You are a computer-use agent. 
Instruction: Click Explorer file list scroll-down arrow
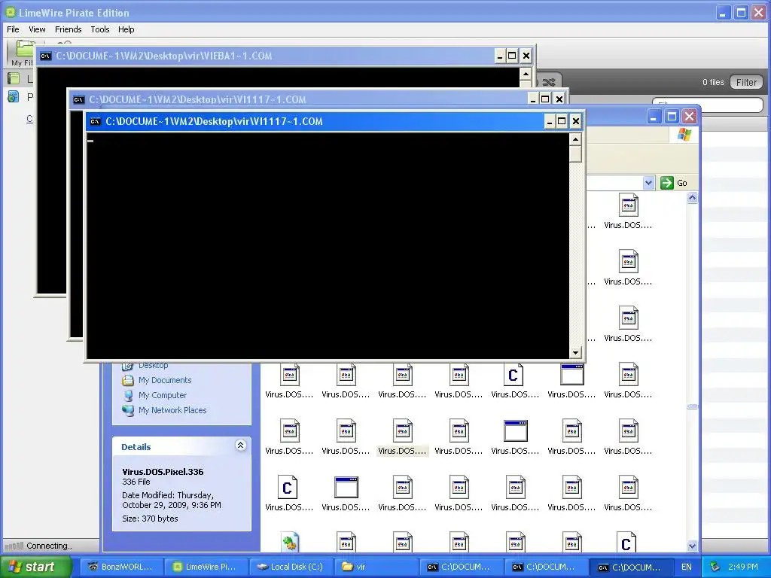(x=693, y=546)
